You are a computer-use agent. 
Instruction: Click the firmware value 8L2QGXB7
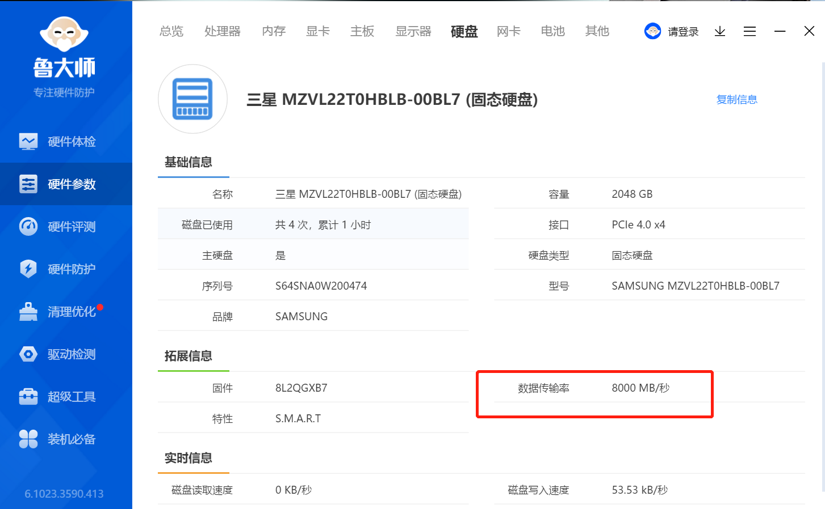pos(301,388)
